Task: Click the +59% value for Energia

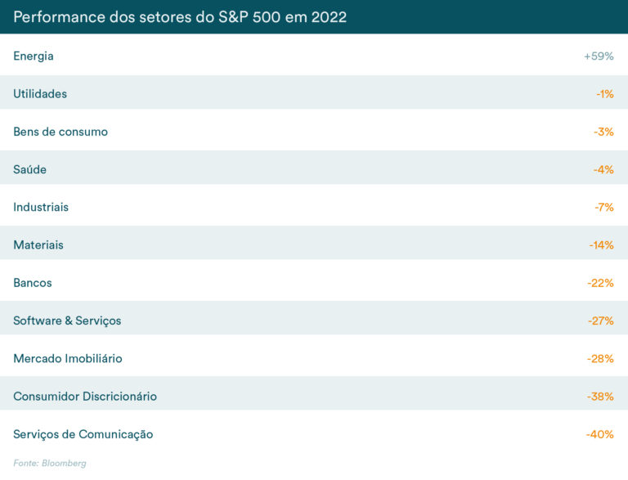Action: 599,56
